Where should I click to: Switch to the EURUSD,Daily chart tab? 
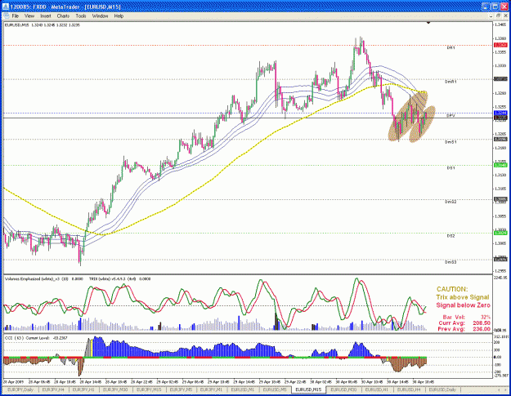[442, 389]
